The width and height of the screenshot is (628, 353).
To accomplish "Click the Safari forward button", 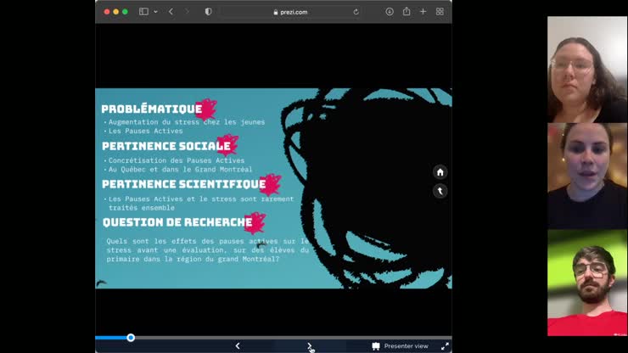I will coord(188,12).
